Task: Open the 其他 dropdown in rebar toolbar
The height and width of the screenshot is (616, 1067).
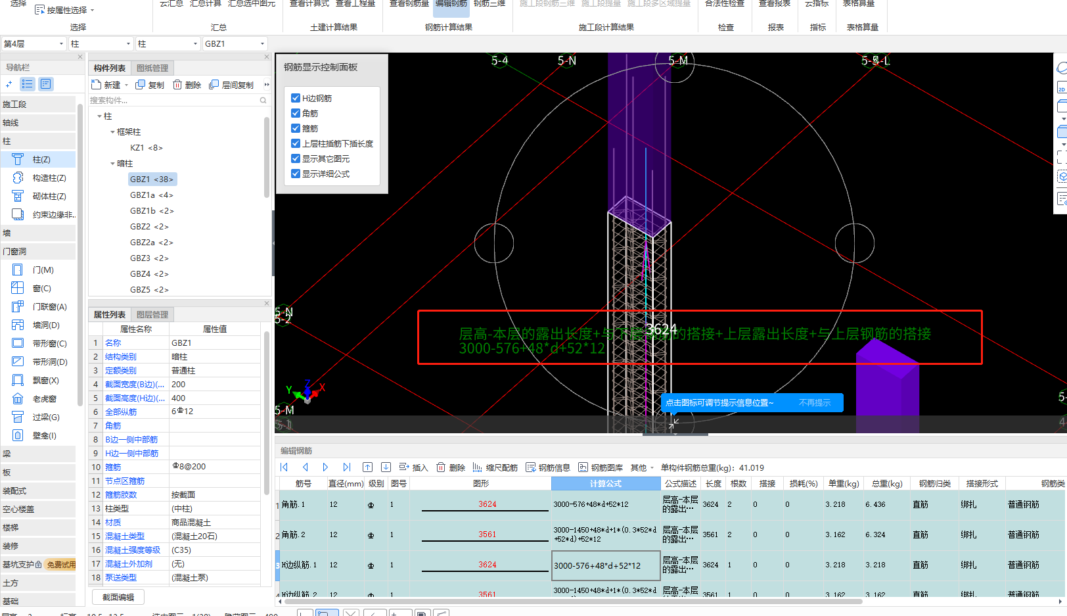Action: (642, 468)
